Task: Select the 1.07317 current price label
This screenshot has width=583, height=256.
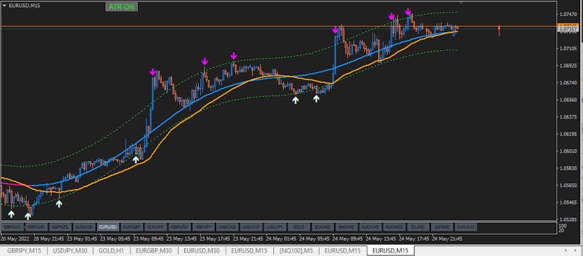Action: [568, 29]
